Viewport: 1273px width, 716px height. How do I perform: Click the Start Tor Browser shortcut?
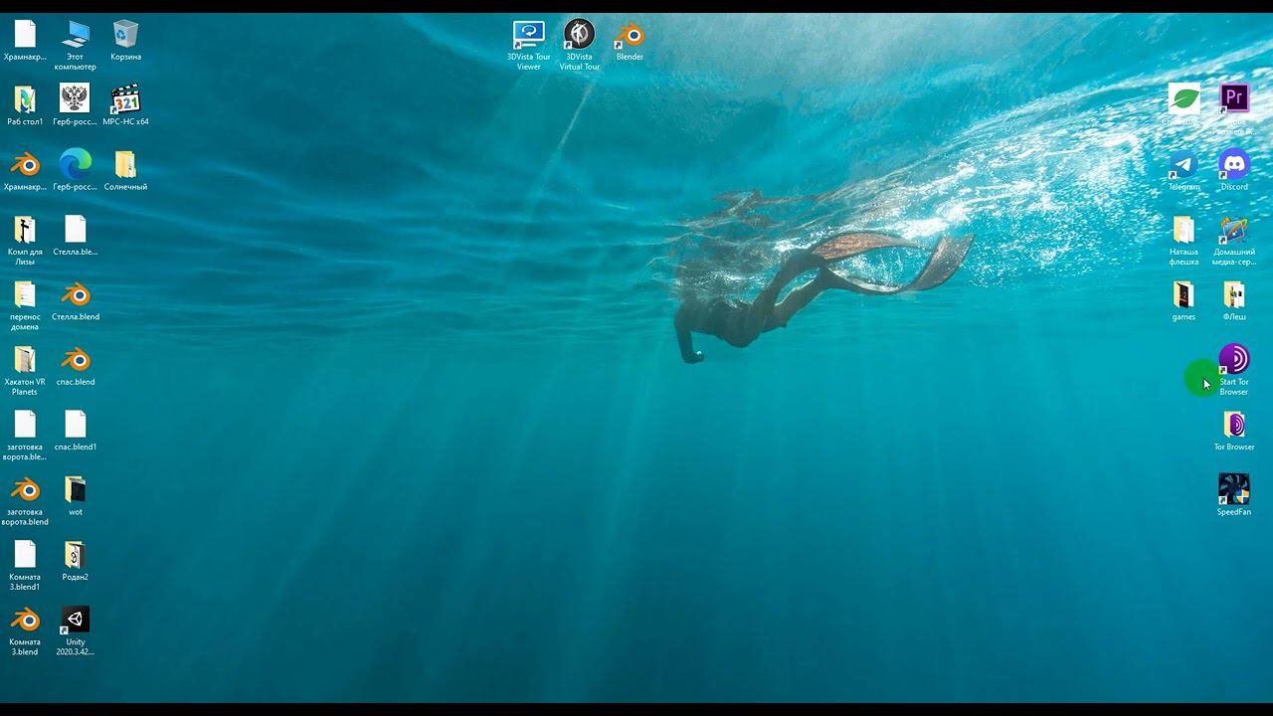pyautogui.click(x=1234, y=359)
